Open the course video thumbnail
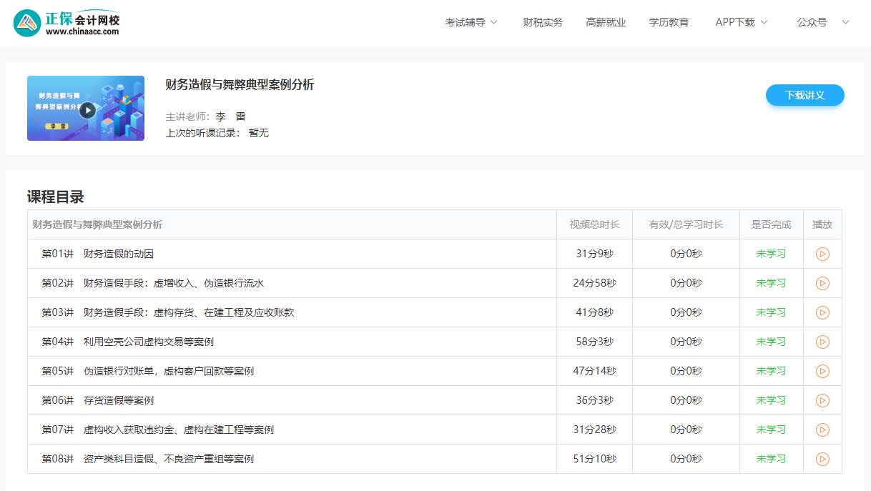The width and height of the screenshot is (871, 491). coord(86,109)
